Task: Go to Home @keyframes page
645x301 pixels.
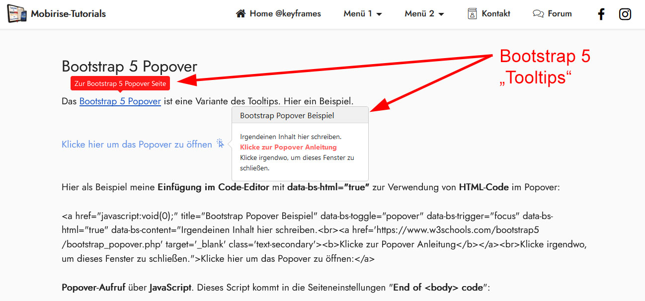Action: tap(285, 14)
